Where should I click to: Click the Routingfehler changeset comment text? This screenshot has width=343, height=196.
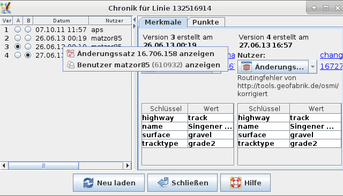pos(288,85)
